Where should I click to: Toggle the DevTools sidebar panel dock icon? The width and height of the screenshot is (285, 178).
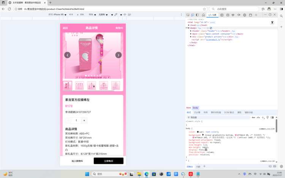click(197, 15)
